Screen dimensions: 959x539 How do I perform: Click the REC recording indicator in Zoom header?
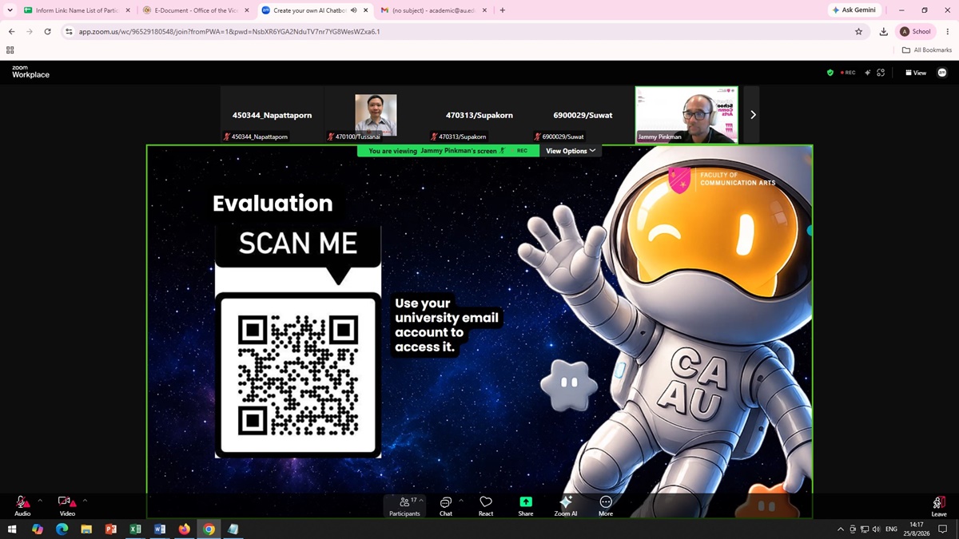(848, 73)
